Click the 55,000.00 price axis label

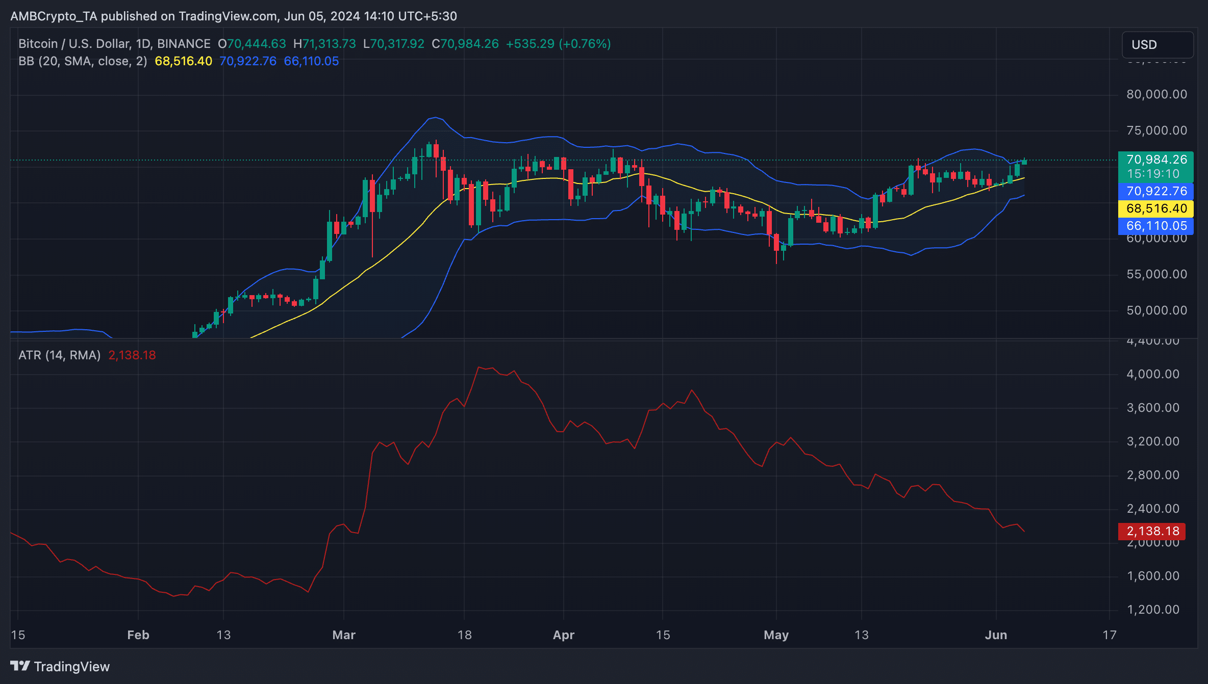1156,274
